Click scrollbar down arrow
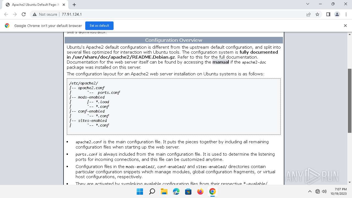 click(x=350, y=182)
